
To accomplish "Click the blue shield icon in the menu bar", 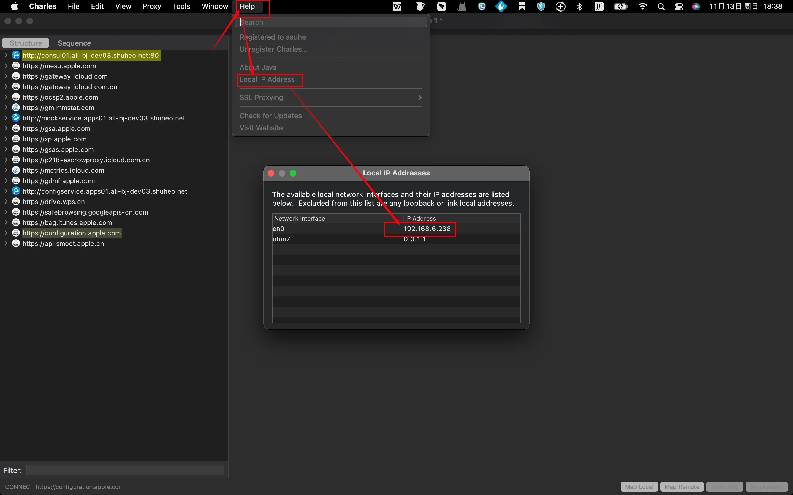I will click(541, 7).
